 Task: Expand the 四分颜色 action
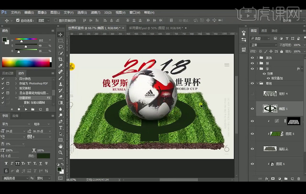[16, 78]
